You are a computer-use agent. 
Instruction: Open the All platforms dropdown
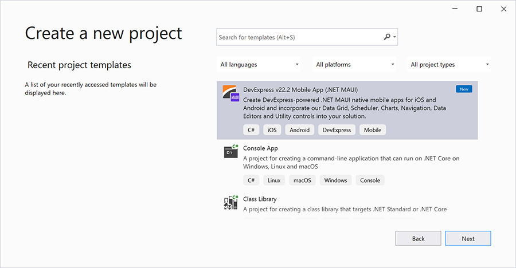pyautogui.click(x=354, y=64)
